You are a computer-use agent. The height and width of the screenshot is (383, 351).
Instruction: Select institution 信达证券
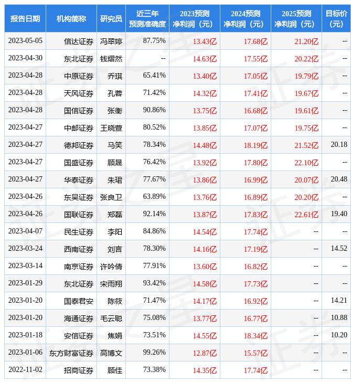(79, 41)
